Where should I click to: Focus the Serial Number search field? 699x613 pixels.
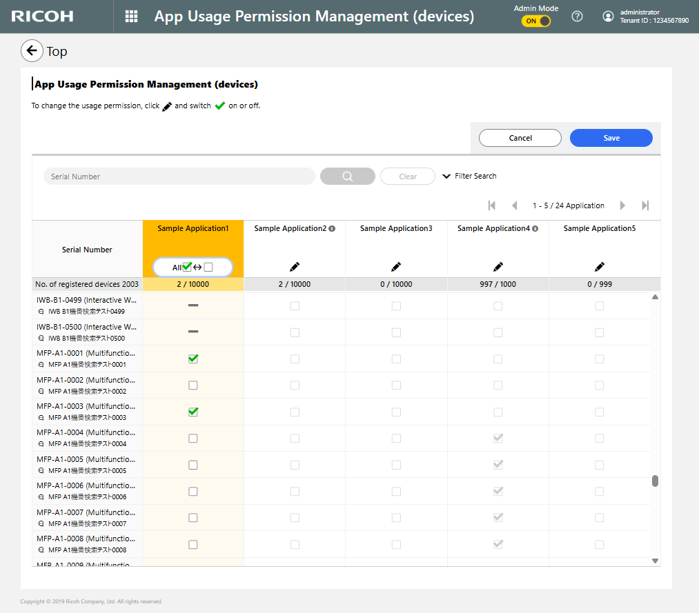click(179, 177)
